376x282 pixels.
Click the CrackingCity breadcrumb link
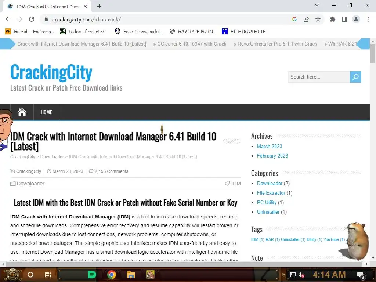coord(23,156)
